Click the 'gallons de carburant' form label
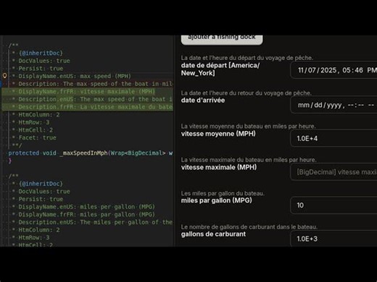Screen dimensions: 377x282 point(213,234)
